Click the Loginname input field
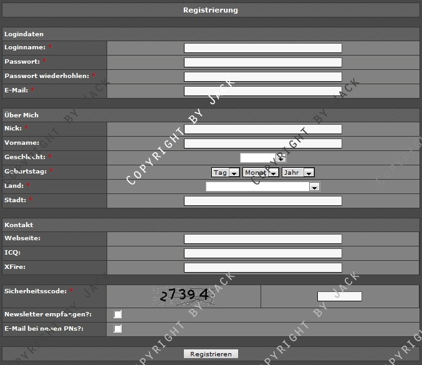422x365 pixels. coord(262,48)
